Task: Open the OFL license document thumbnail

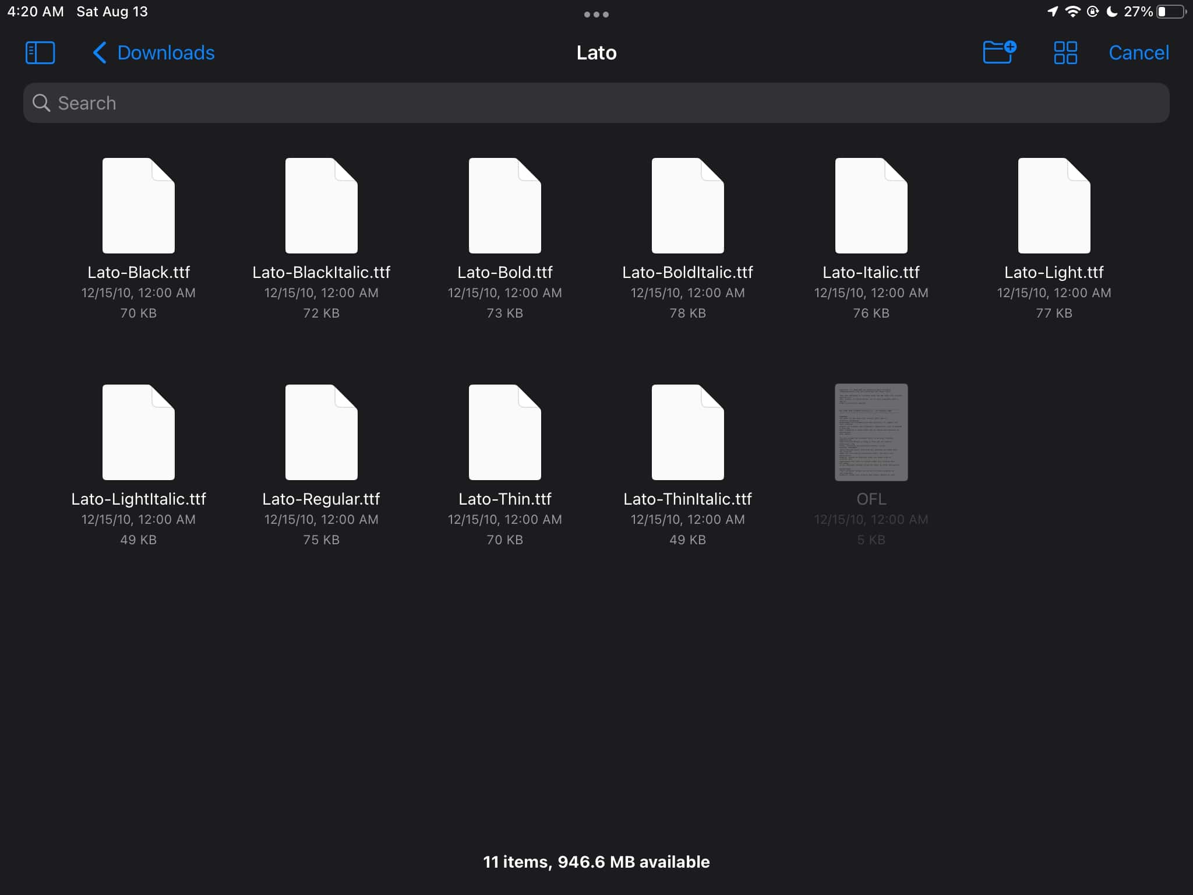Action: (870, 432)
